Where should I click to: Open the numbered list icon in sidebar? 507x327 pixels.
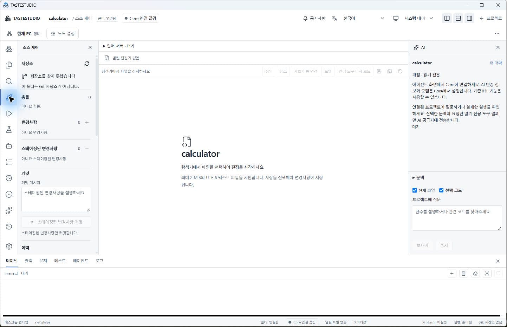coord(9,162)
